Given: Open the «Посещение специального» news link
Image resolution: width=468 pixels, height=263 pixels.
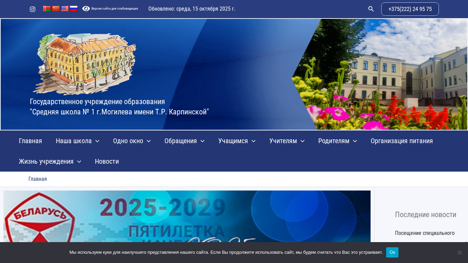Looking at the screenshot, I should (x=425, y=233).
